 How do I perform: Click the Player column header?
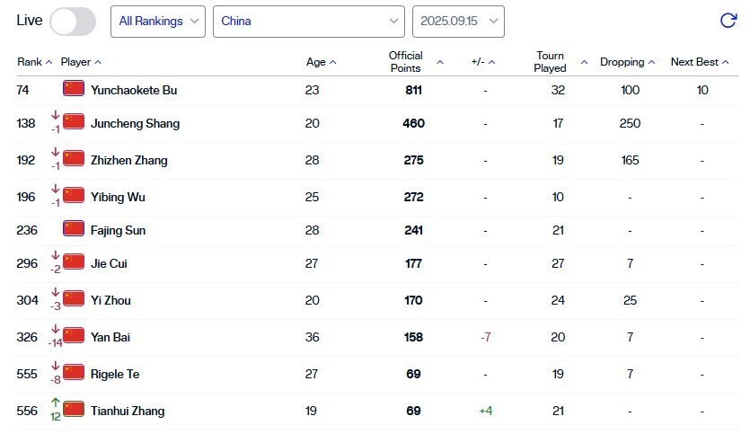(81, 62)
